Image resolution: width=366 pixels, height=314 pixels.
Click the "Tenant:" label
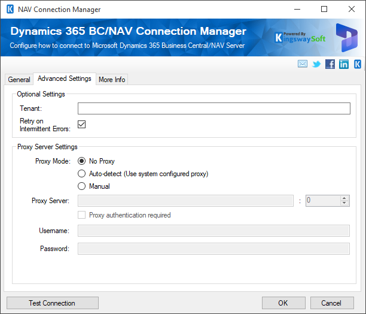point(31,108)
